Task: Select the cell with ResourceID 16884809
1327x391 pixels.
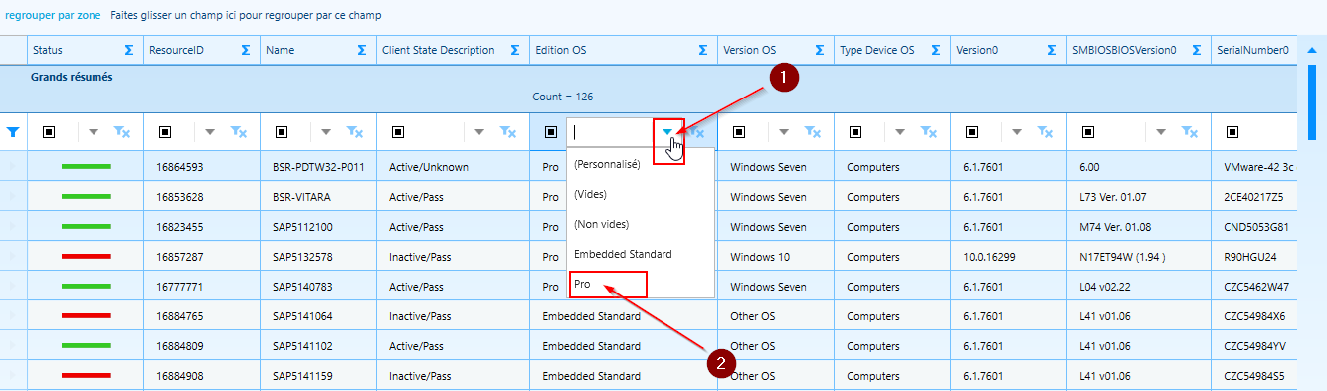Action: [x=202, y=345]
